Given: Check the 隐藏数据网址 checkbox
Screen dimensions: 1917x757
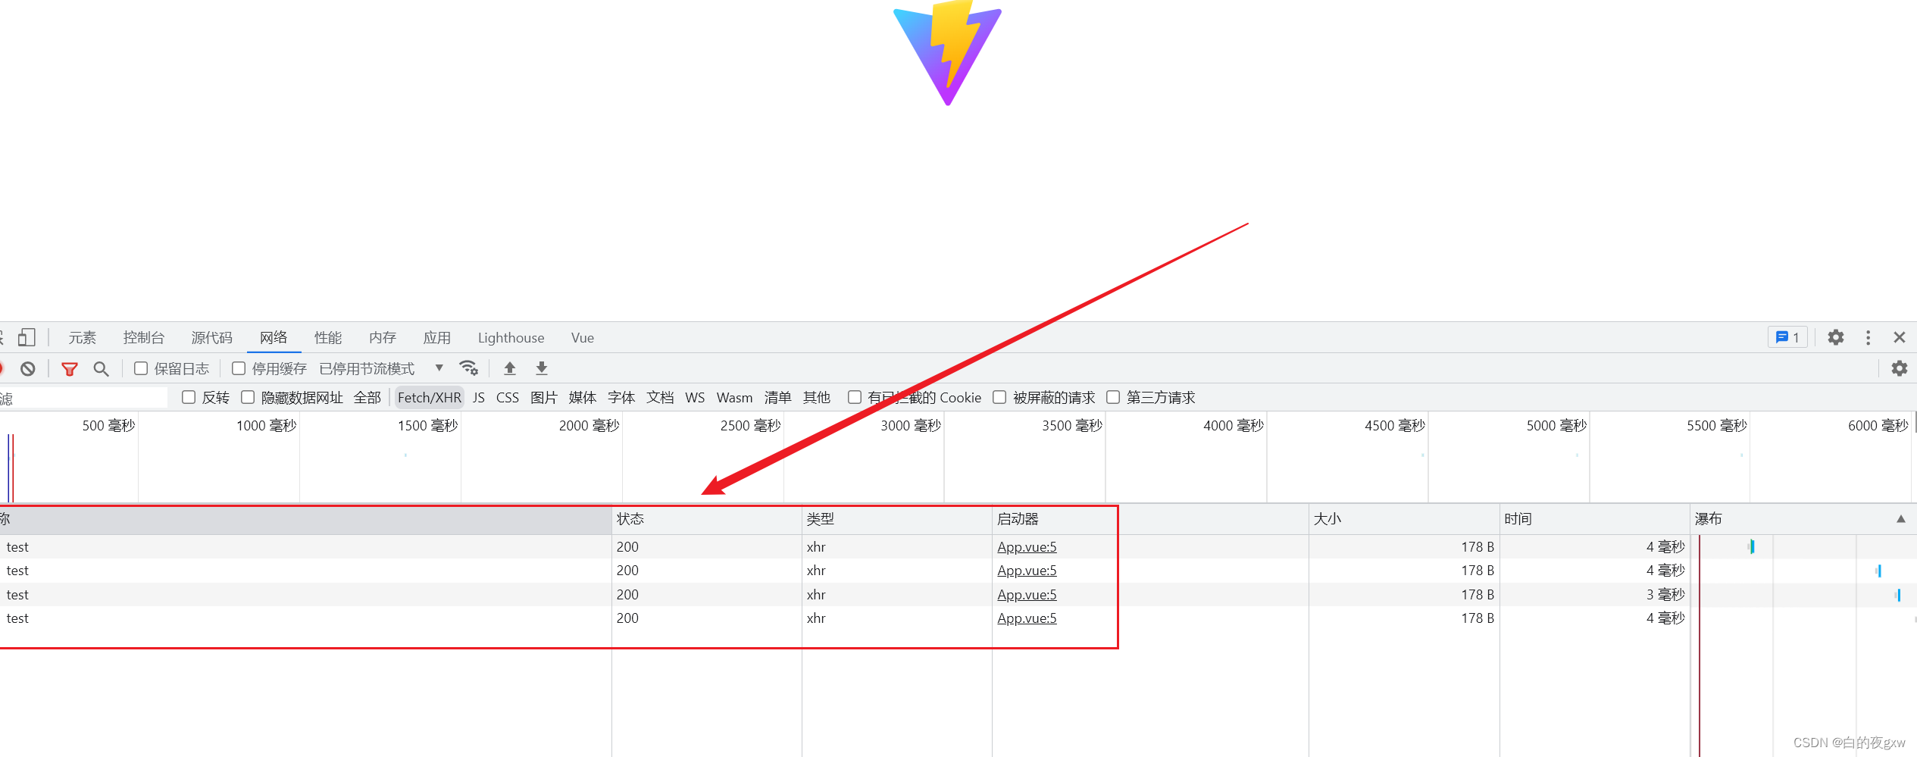Looking at the screenshot, I should click(x=248, y=397).
